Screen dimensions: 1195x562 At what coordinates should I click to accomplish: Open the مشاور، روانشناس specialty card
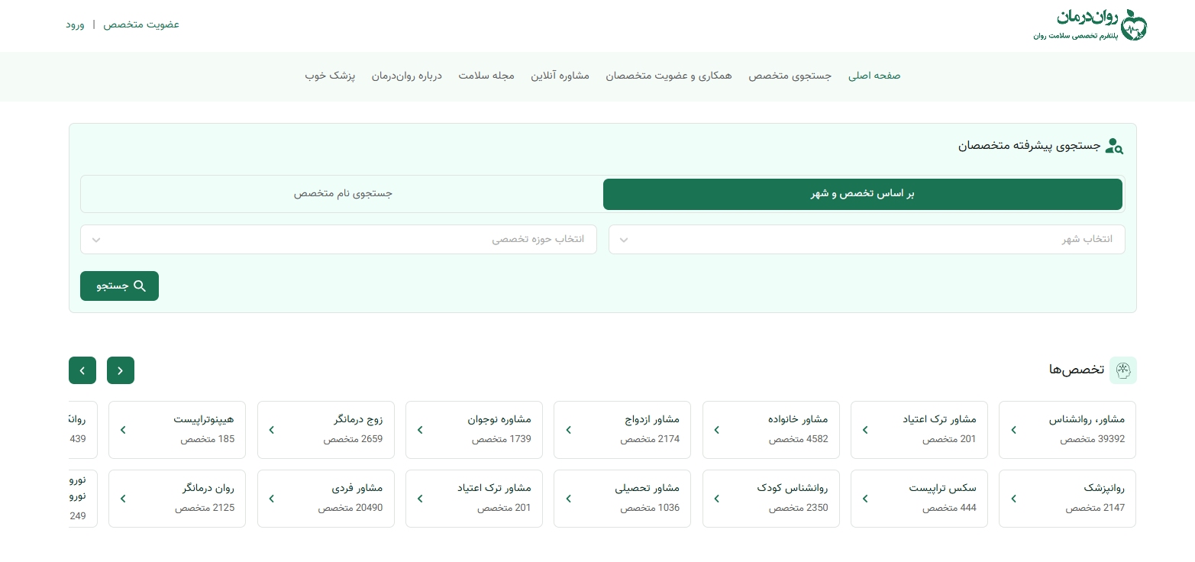1067,430
